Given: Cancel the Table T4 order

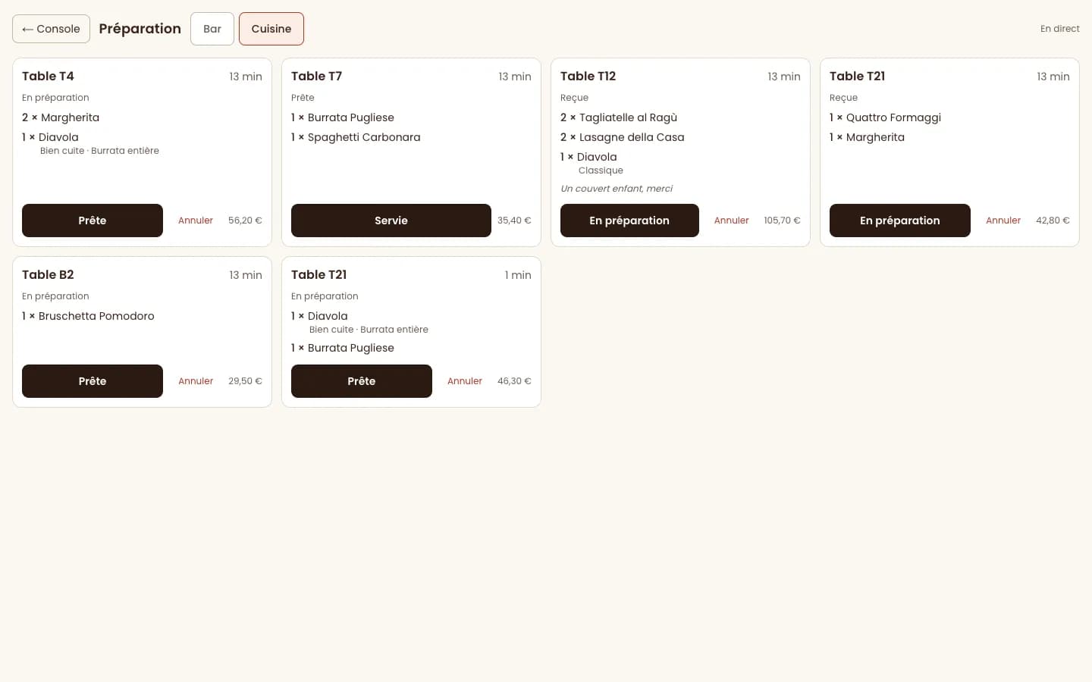Looking at the screenshot, I should point(196,221).
